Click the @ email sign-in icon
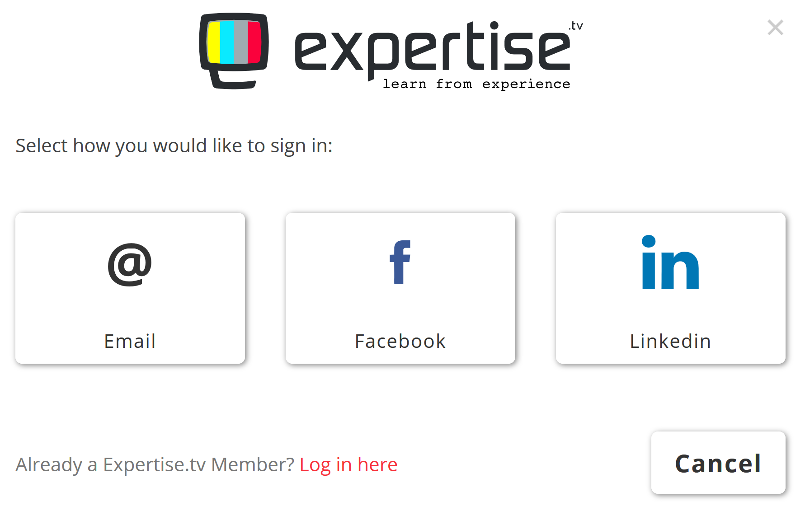 point(130,264)
